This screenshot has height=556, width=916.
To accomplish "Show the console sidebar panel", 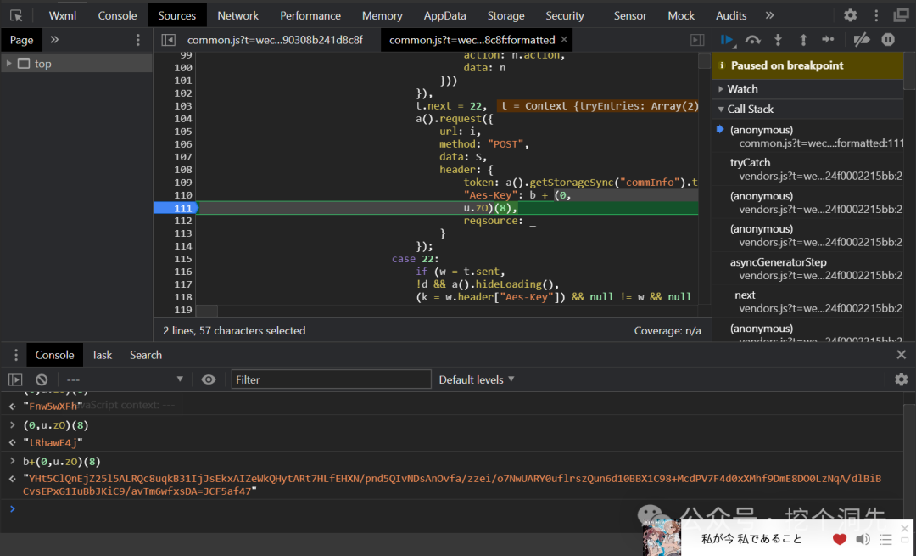I will tap(15, 379).
